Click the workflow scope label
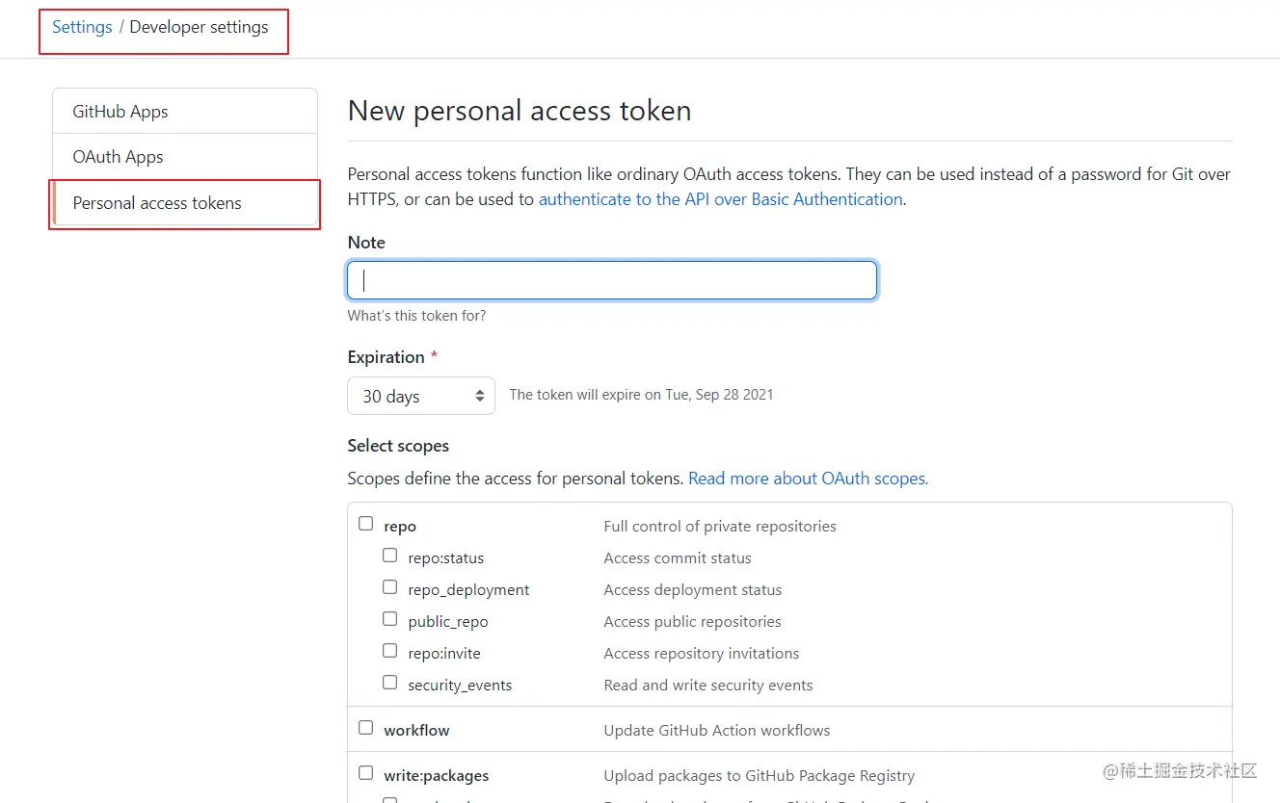 pyautogui.click(x=416, y=731)
